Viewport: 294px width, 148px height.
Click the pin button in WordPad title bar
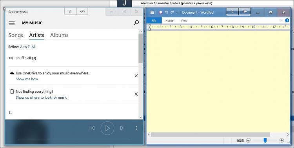tap(245, 12)
